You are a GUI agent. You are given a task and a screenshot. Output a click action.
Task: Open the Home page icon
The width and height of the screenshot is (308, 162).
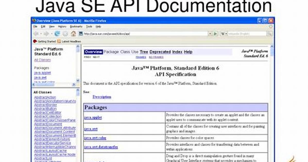tap(73, 34)
